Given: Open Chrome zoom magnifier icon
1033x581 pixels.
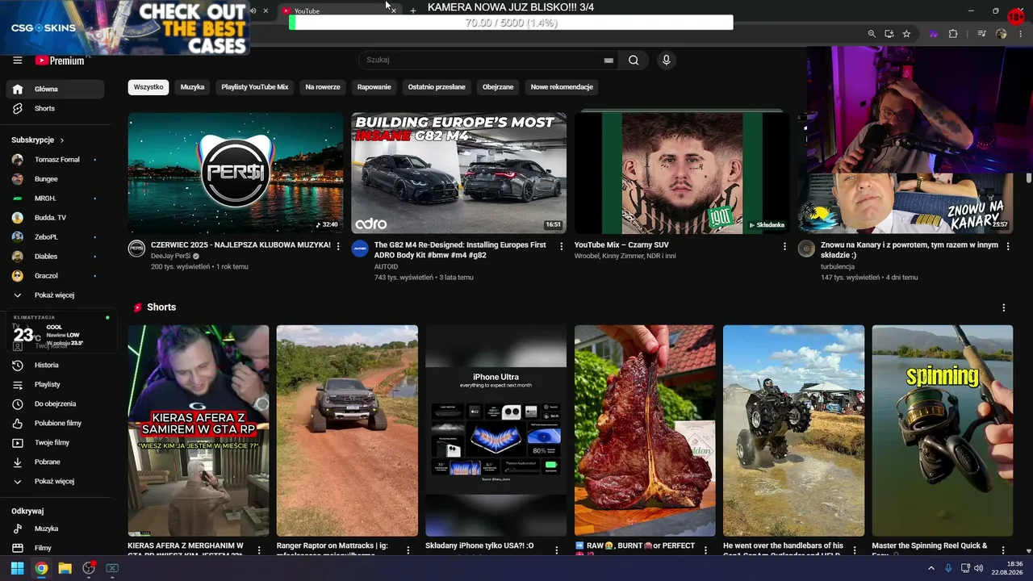Looking at the screenshot, I should click(872, 34).
